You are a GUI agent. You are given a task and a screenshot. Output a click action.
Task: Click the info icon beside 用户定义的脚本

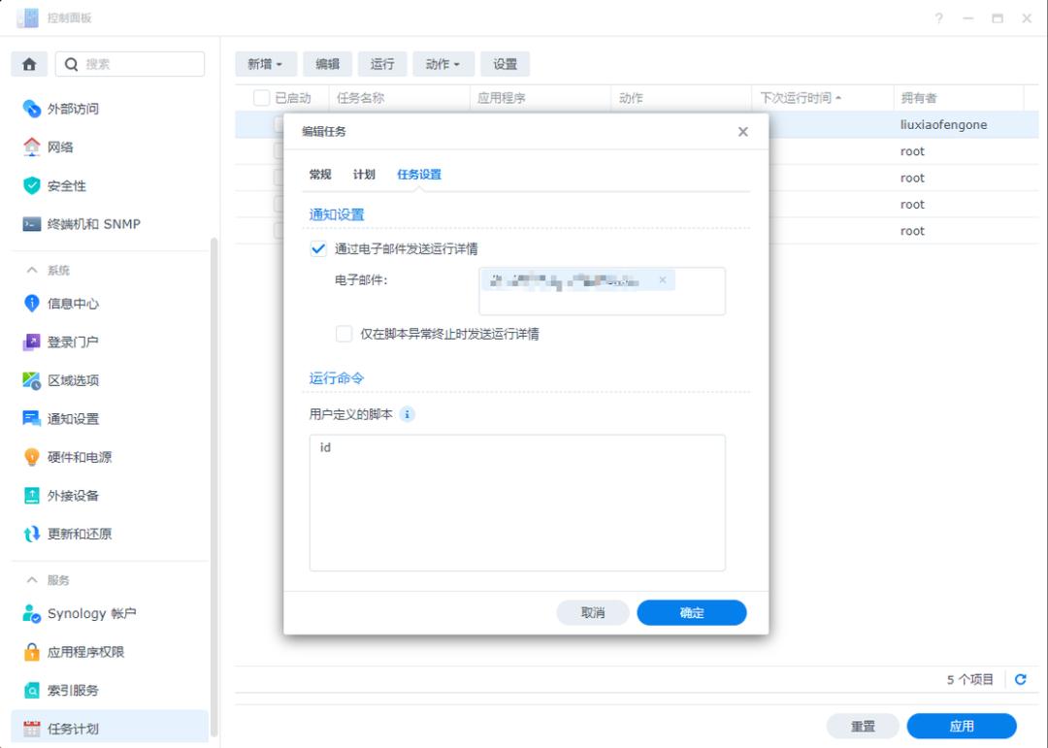tap(407, 414)
